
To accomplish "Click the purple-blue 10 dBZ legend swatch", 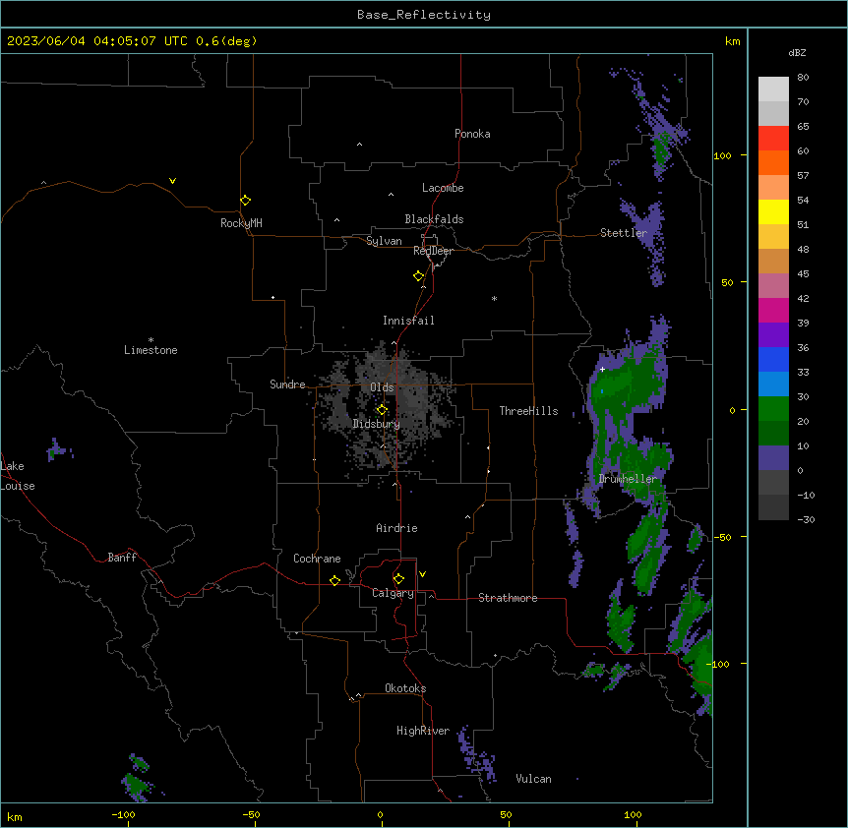I will [x=773, y=458].
